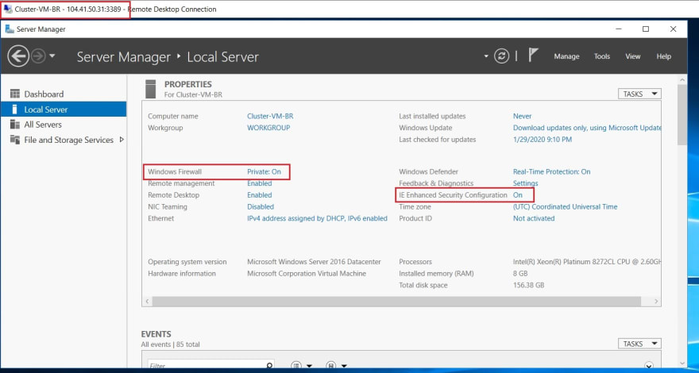The height and width of the screenshot is (373, 699).
Task: Click the Remote management Enabled link
Action: click(x=260, y=183)
